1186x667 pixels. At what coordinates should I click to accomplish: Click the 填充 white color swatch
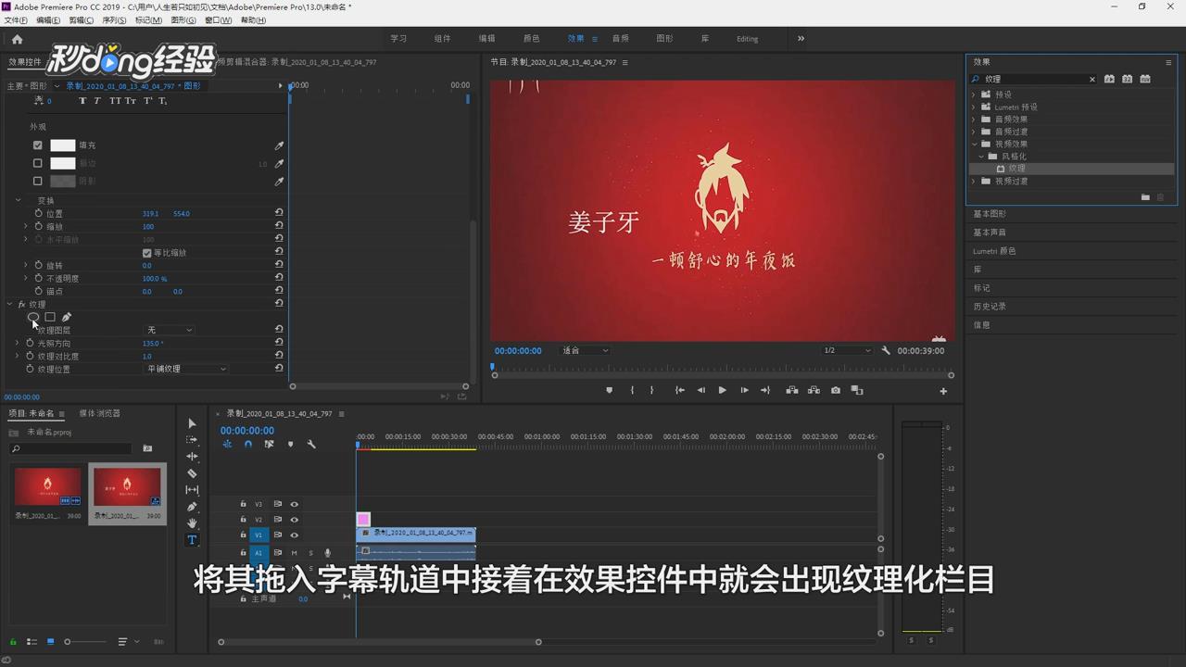[x=62, y=145]
